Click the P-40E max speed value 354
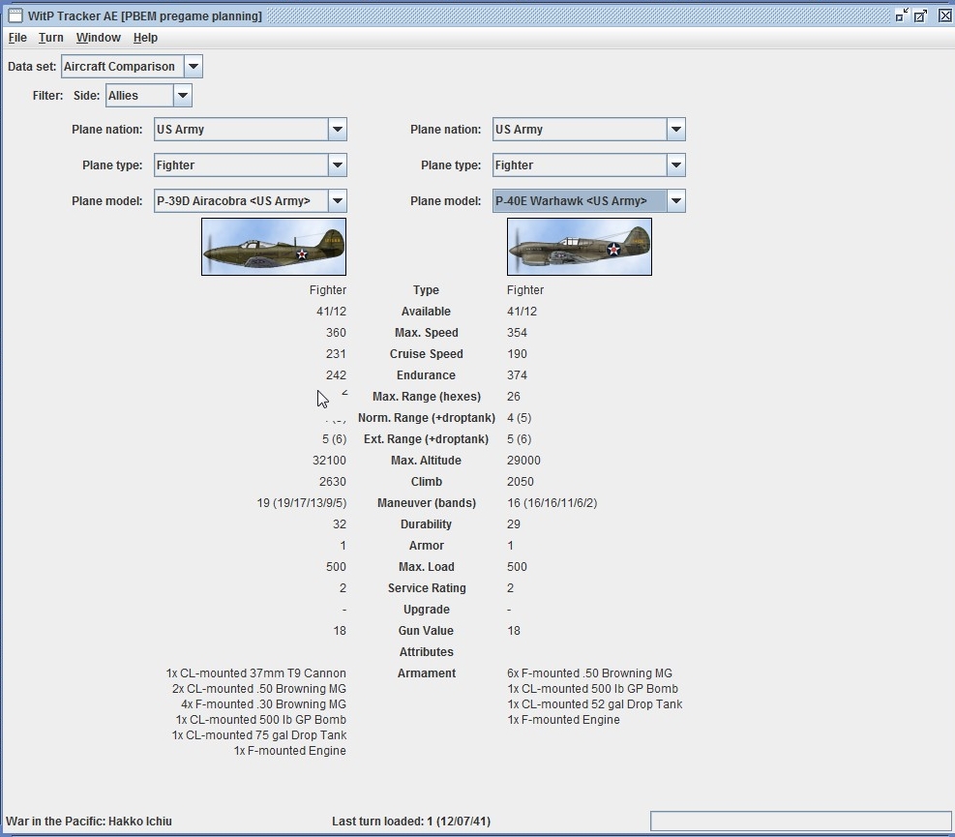The width and height of the screenshot is (955, 837). point(517,333)
